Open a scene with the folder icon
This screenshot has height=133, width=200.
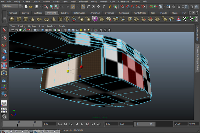[31, 7]
